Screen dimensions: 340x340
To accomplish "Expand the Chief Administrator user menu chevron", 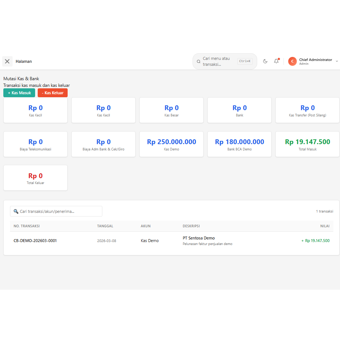I will [x=337, y=61].
